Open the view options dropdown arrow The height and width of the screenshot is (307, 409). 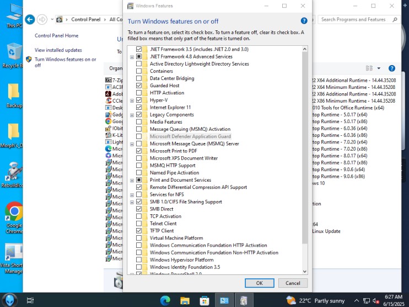coord(379,68)
